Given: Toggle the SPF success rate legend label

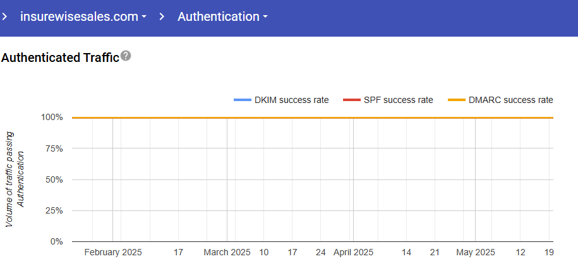Looking at the screenshot, I should (398, 100).
